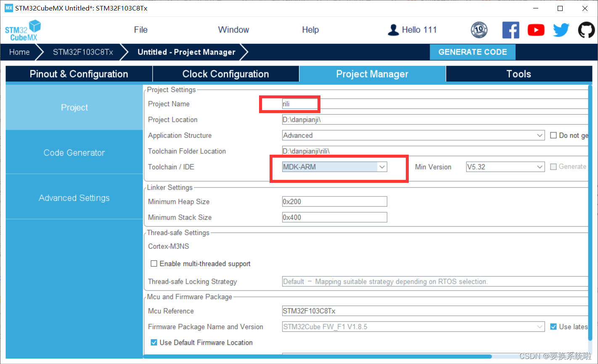Switch to the Tools tab

(x=519, y=74)
